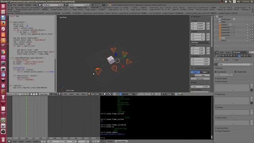This screenshot has height=143, width=254.
Task: Open the 3D viewport Select menu
Action: pyautogui.click(x=71, y=94)
